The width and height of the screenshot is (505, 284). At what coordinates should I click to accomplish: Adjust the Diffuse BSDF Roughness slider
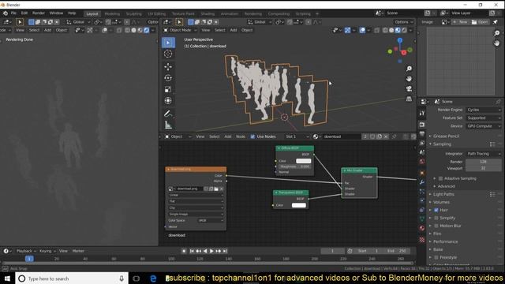(x=294, y=166)
